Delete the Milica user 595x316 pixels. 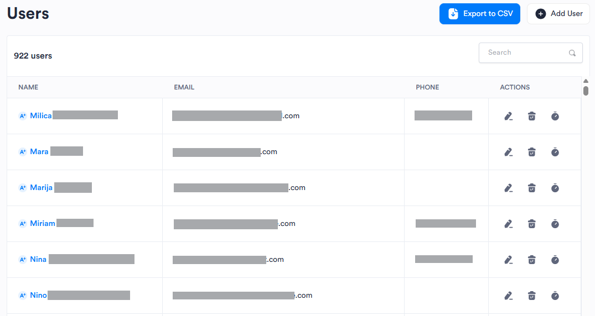pyautogui.click(x=532, y=116)
